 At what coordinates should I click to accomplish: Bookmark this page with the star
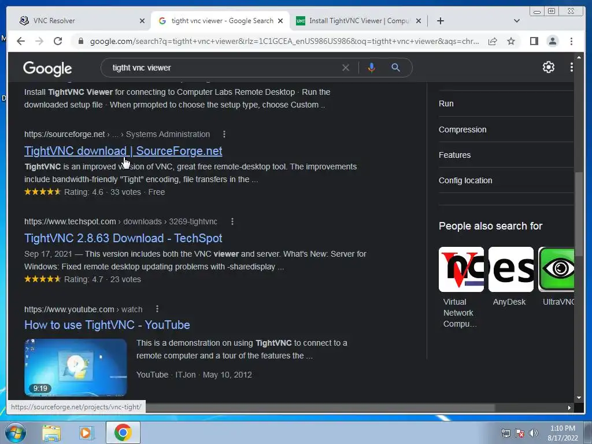tap(511, 41)
